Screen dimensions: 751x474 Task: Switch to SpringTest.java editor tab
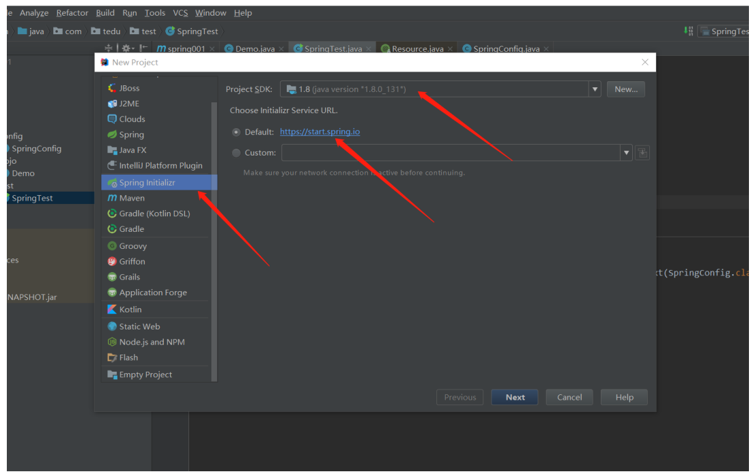[x=332, y=48]
